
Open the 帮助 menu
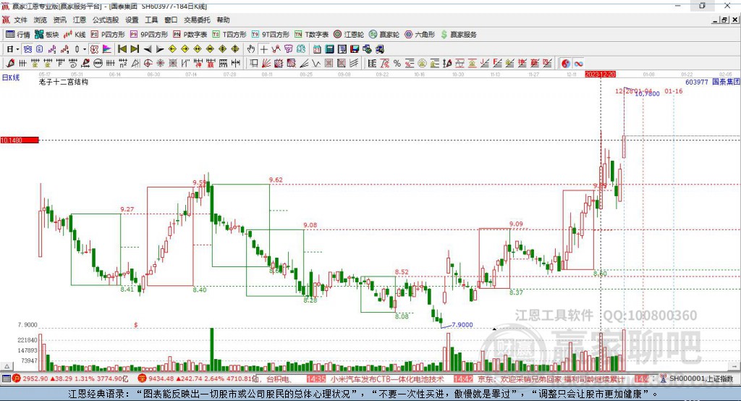[223, 20]
